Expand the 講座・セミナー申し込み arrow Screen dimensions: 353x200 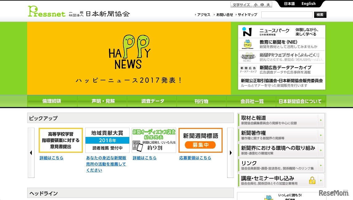(x=321, y=180)
